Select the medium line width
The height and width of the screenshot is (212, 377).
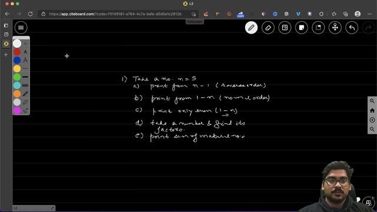click(x=25, y=77)
